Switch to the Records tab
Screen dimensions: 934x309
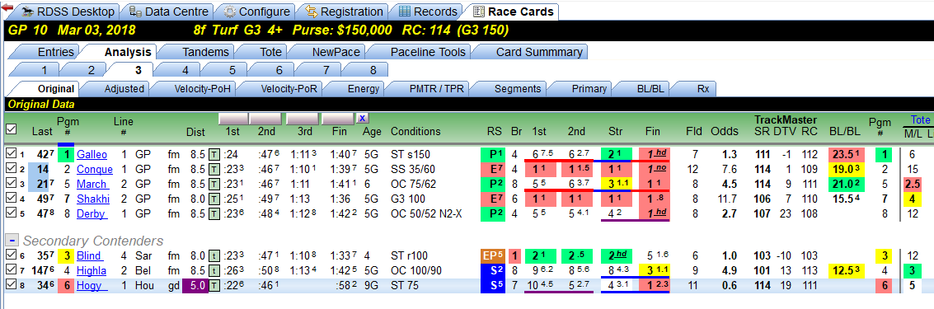click(x=428, y=12)
